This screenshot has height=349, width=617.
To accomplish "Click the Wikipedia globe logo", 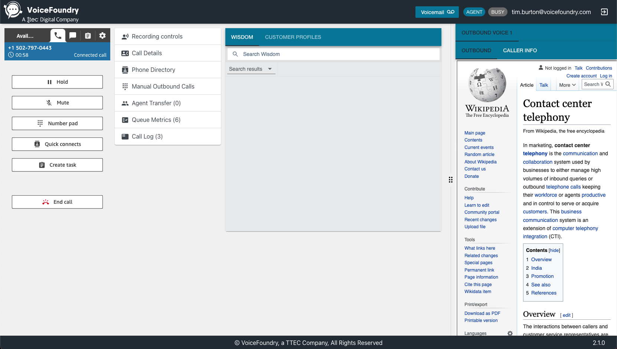I will coord(487,85).
